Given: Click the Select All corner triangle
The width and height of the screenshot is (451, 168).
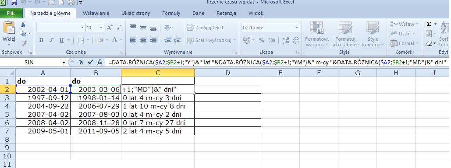Looking at the screenshot, I should tap(8, 73).
